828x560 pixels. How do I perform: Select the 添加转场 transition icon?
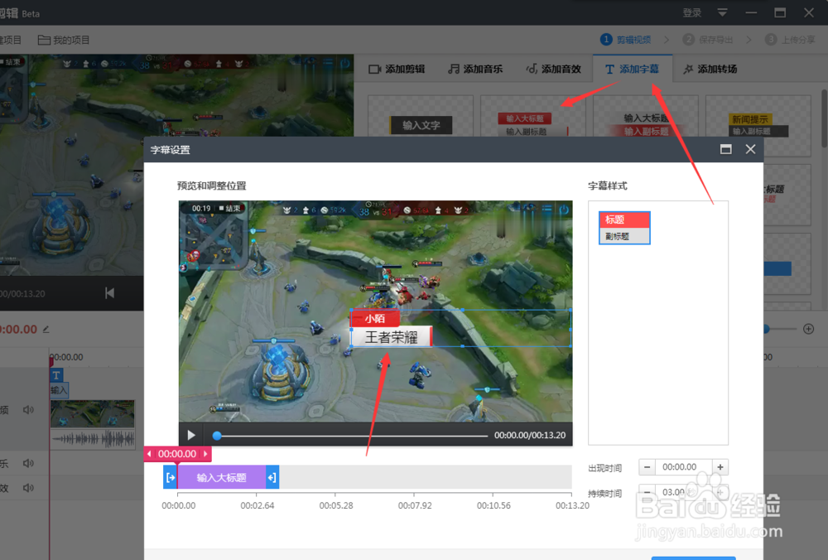coord(688,70)
